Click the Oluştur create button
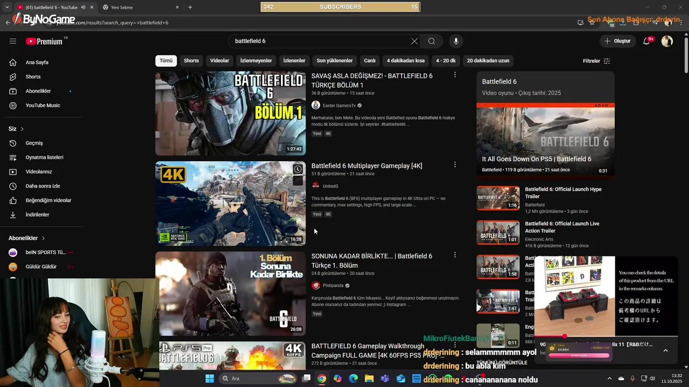 coord(617,41)
